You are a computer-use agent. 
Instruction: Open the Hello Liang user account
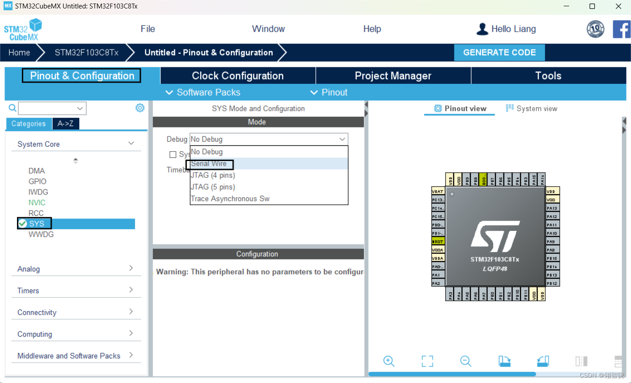point(506,29)
